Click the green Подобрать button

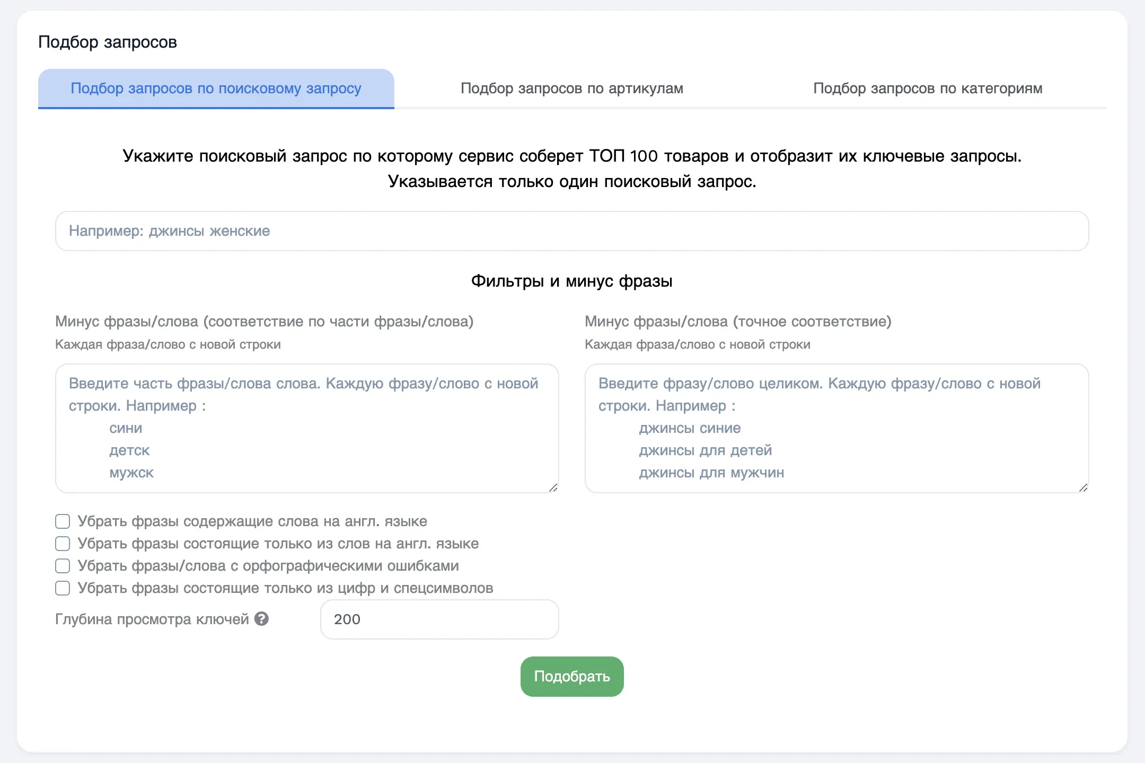[x=572, y=677]
